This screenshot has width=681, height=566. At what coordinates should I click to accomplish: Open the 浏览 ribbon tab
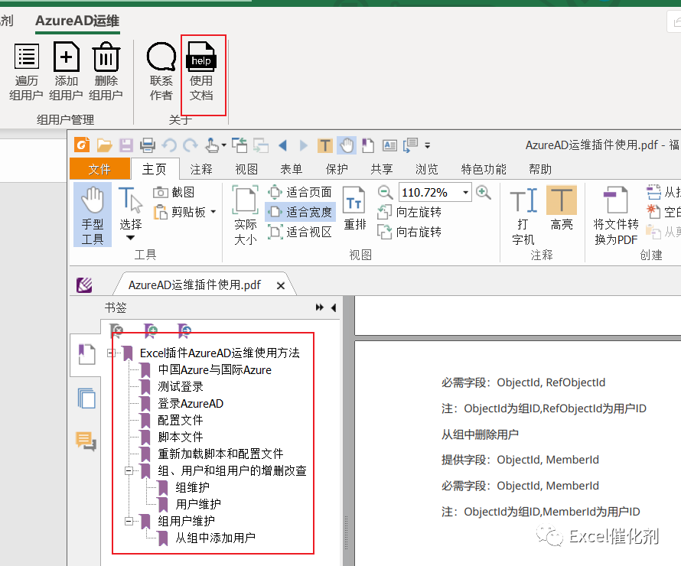(x=427, y=169)
